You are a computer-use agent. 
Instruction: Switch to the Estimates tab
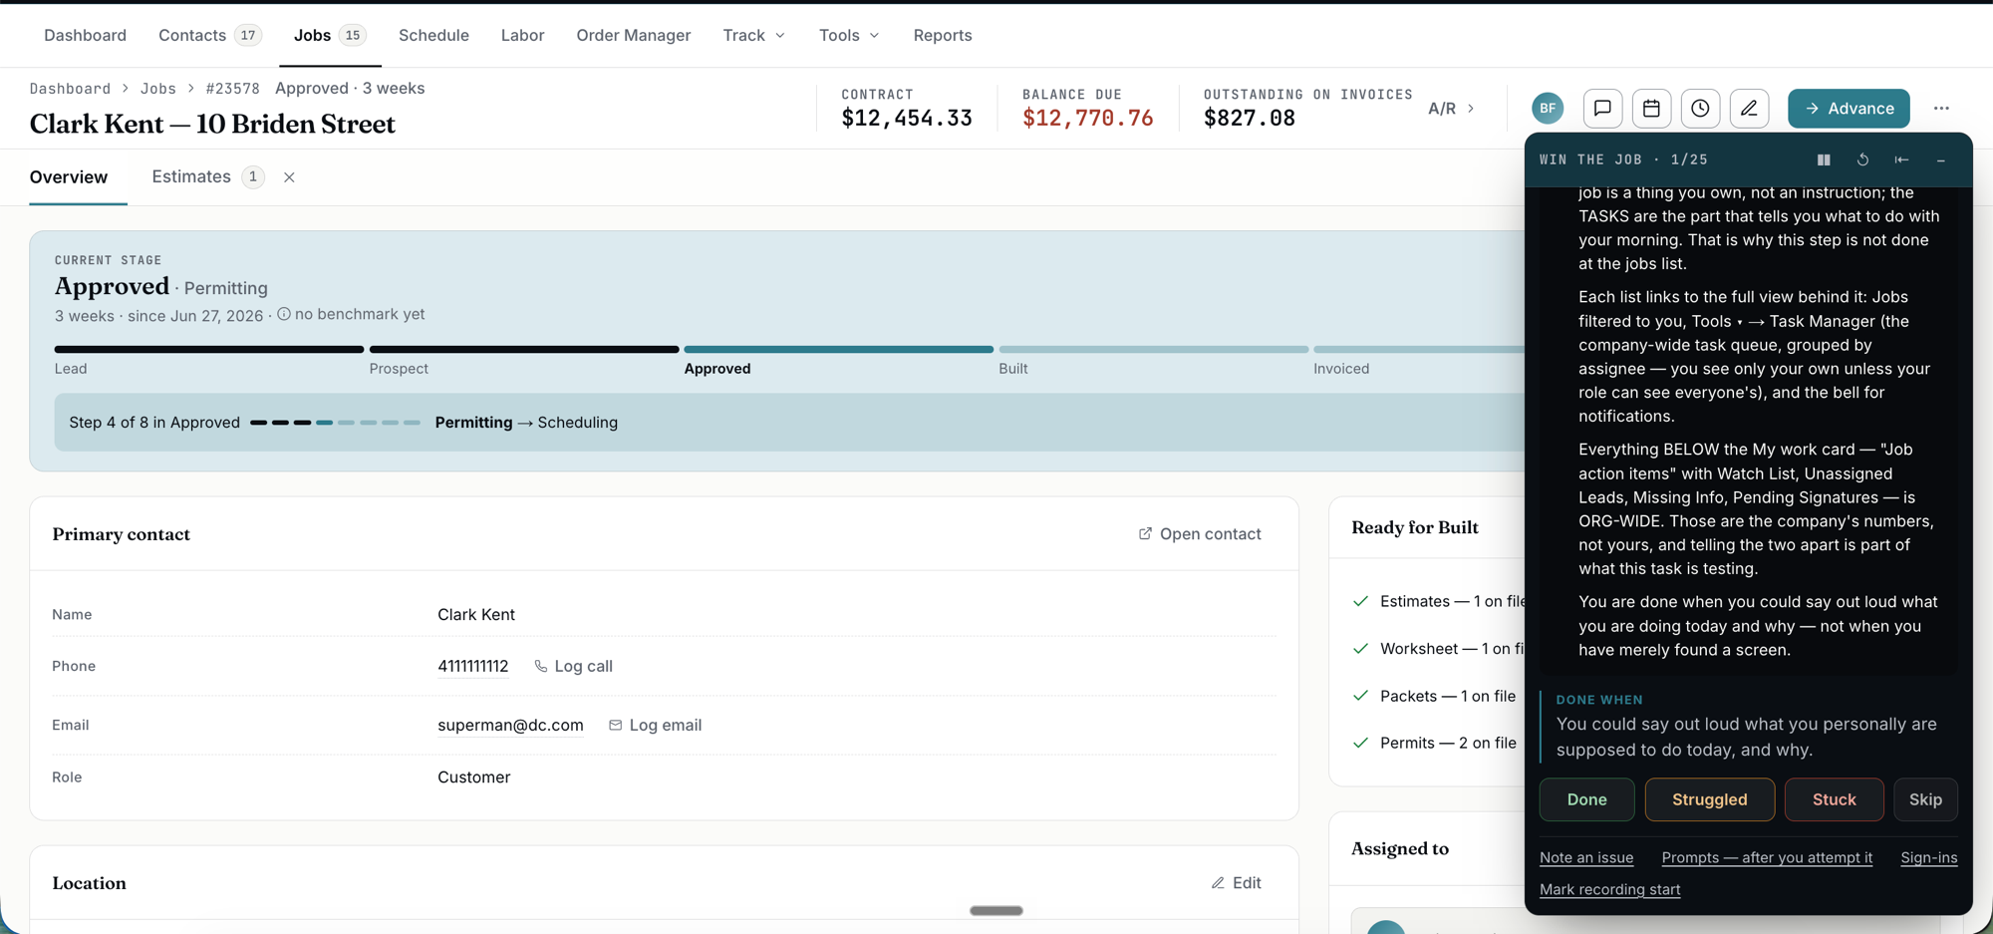tap(207, 177)
